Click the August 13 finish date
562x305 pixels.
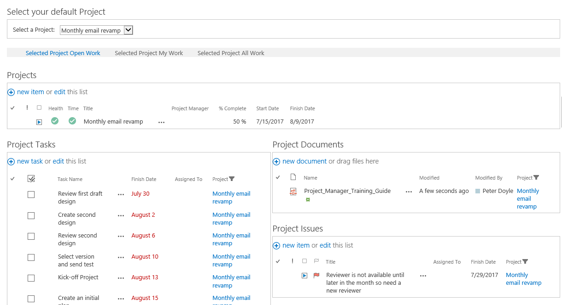click(x=145, y=277)
